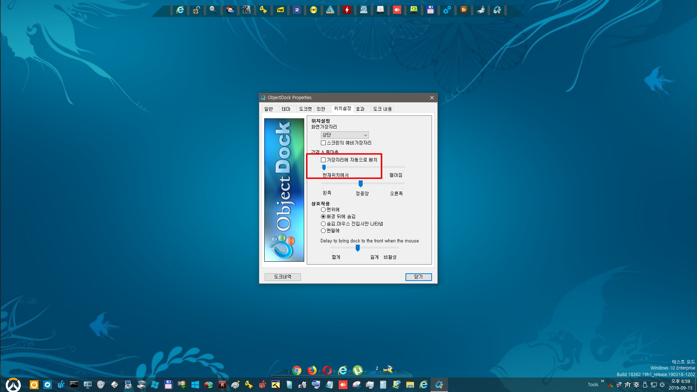697x392 pixels.
Task: Click the edge distance slider handle
Action: point(324,167)
